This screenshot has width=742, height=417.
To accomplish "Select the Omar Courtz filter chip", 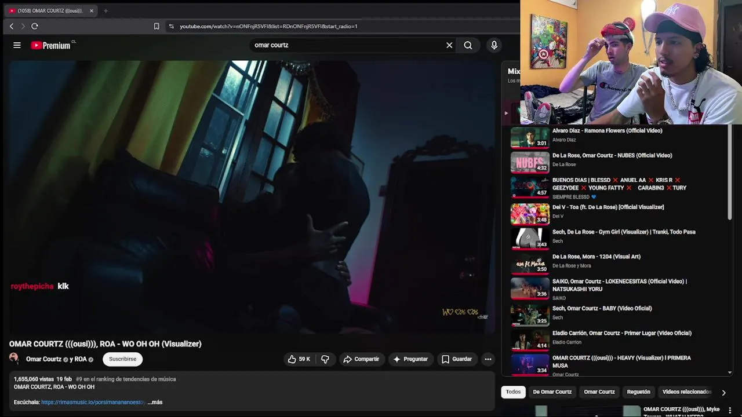I will pos(599,392).
